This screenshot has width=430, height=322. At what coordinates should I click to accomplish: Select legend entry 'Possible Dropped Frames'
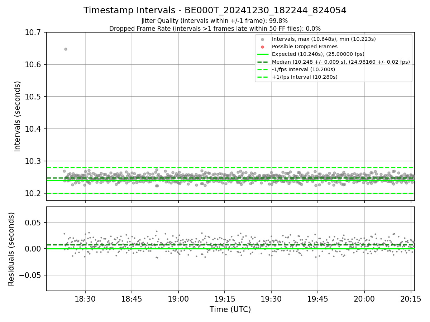[305, 47]
